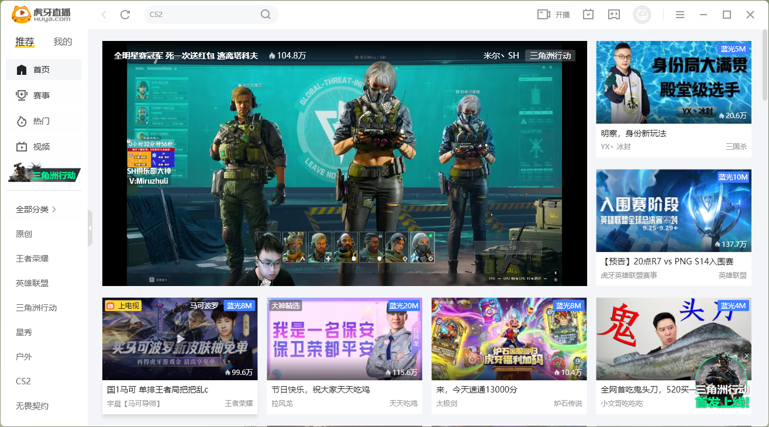Select 英雄联盟 in sidebar
Image resolution: width=769 pixels, height=427 pixels.
point(32,283)
